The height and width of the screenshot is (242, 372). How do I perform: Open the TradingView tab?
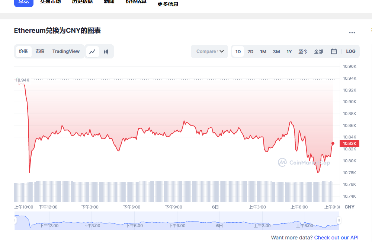[66, 51]
